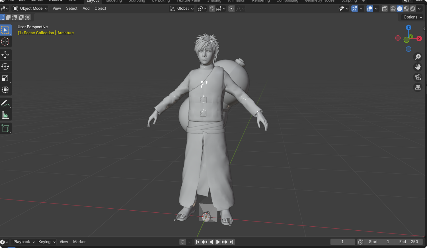Switch viewport to Solid shading
427x248 pixels.
(x=400, y=9)
